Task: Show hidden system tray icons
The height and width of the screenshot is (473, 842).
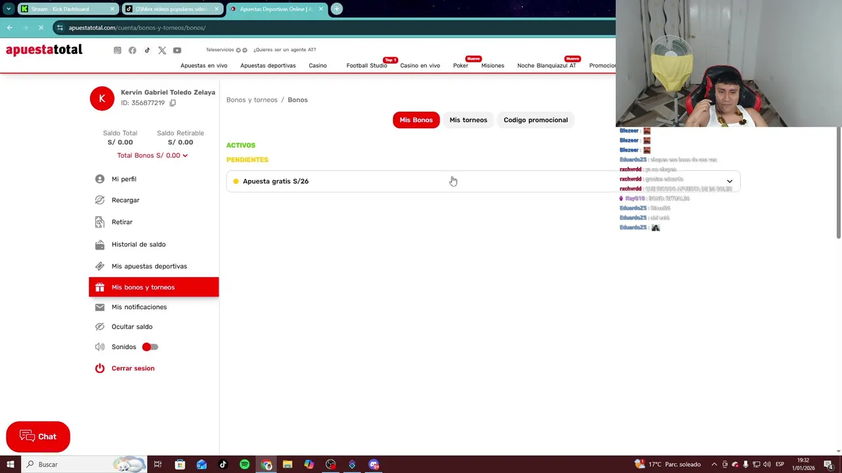Action: pos(715,464)
